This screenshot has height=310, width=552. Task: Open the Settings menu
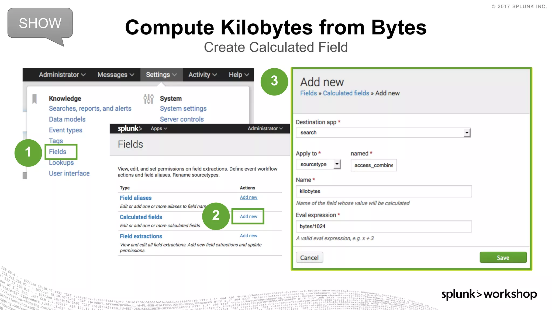point(161,75)
